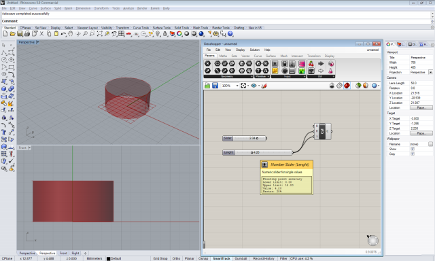
Task: Click the Undo arrow icon
Action: click(63, 34)
